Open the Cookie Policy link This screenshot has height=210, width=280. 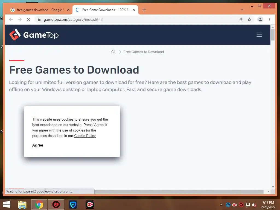85,136
